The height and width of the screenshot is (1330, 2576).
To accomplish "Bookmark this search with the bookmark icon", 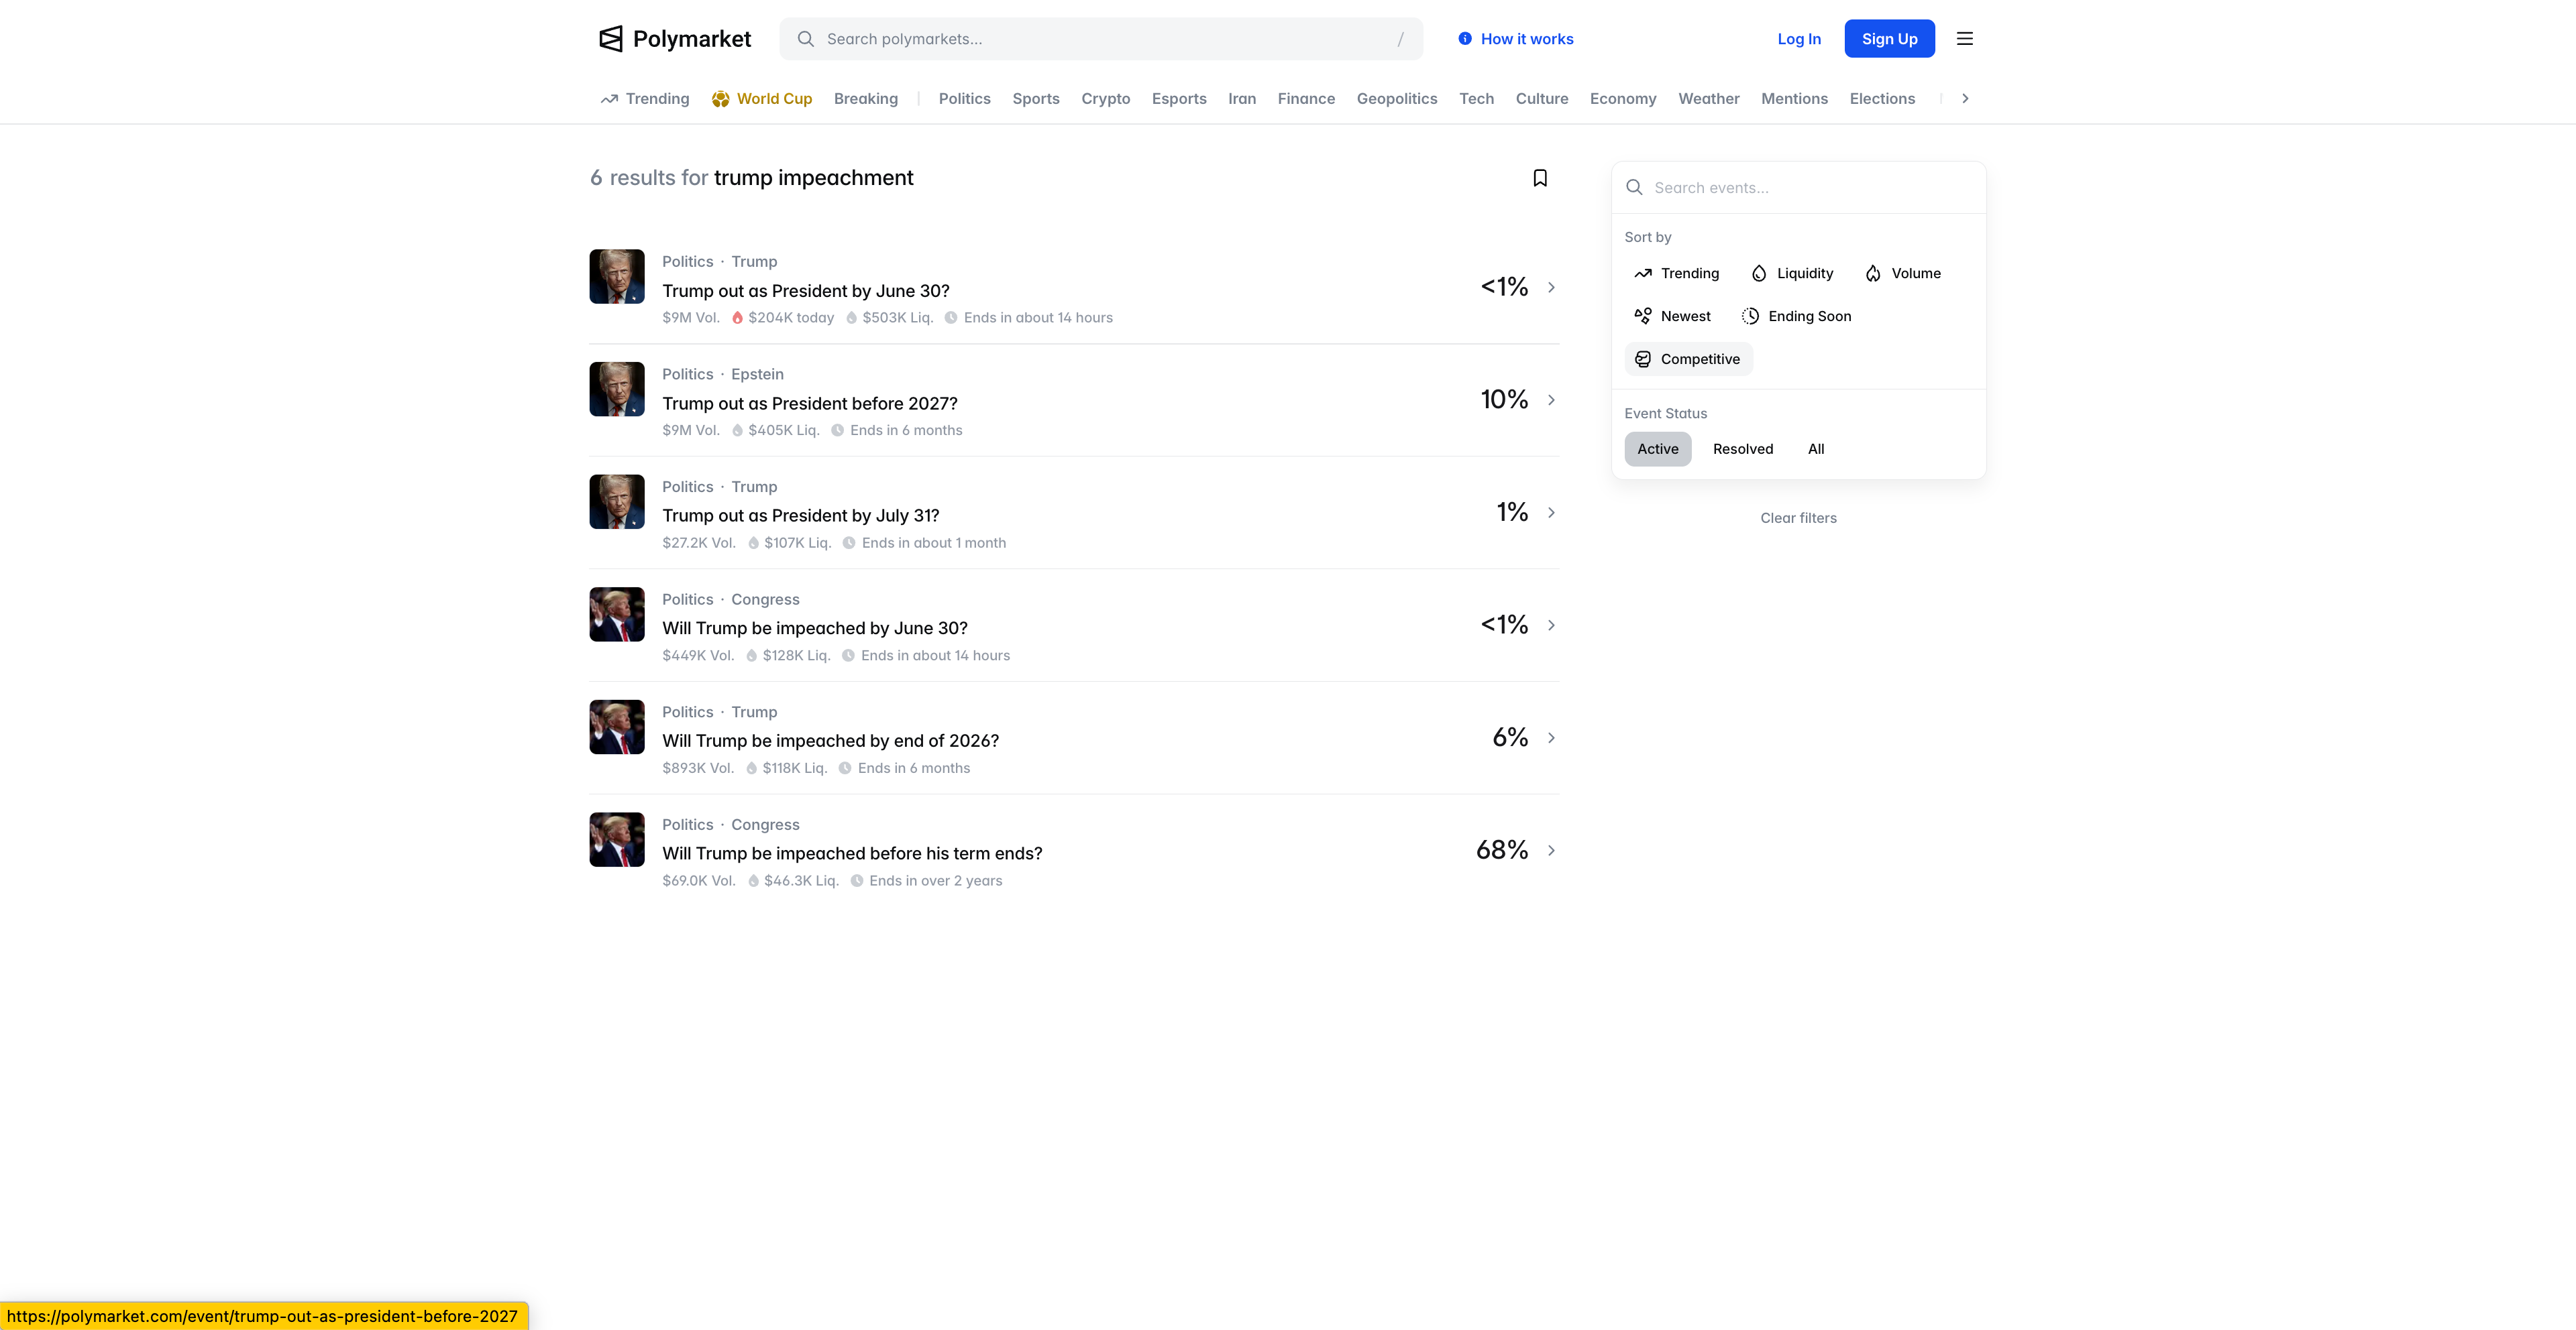I will [1540, 178].
